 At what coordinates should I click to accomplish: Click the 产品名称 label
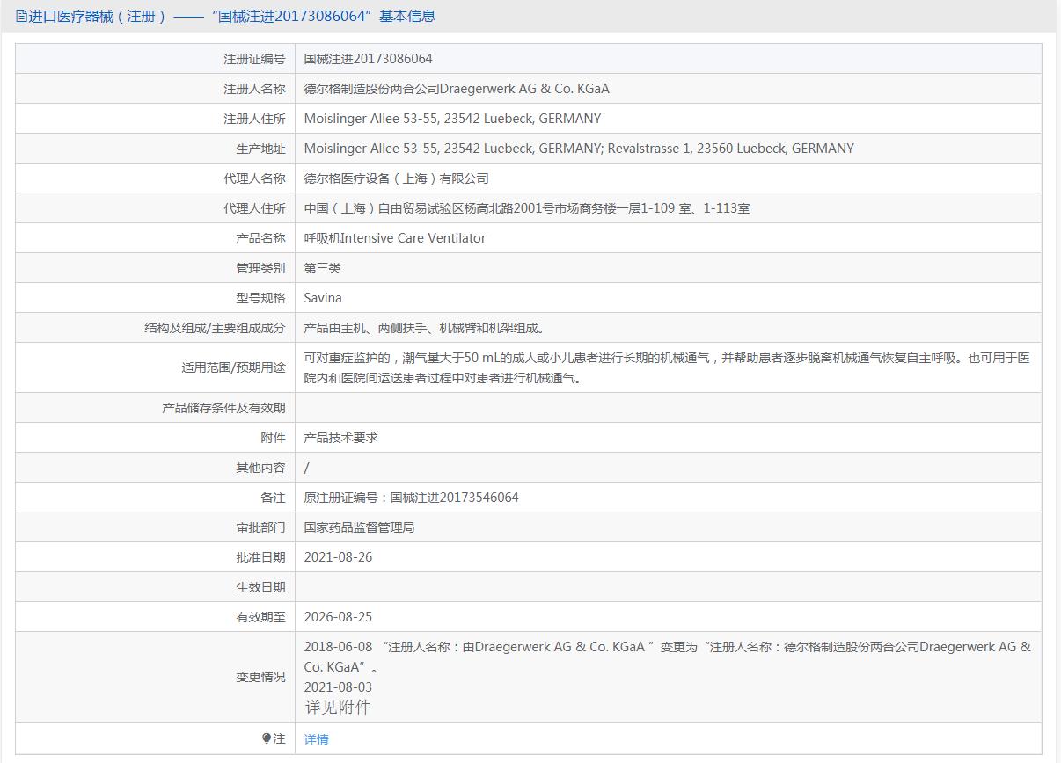tap(260, 238)
